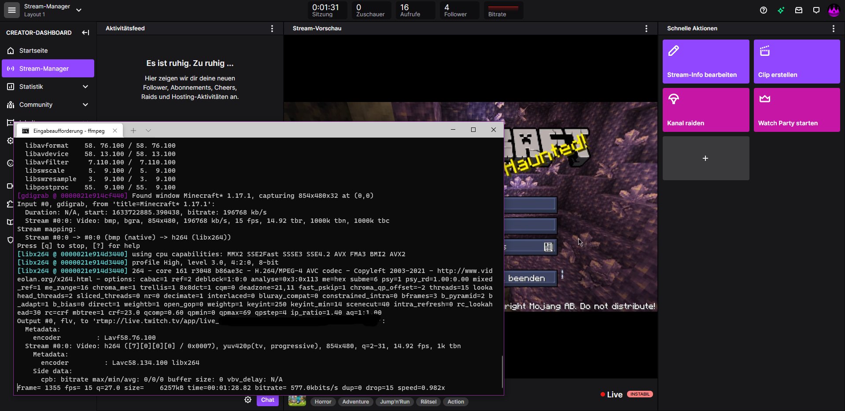Collapse the Creator-Dashboard sidebar

click(85, 33)
